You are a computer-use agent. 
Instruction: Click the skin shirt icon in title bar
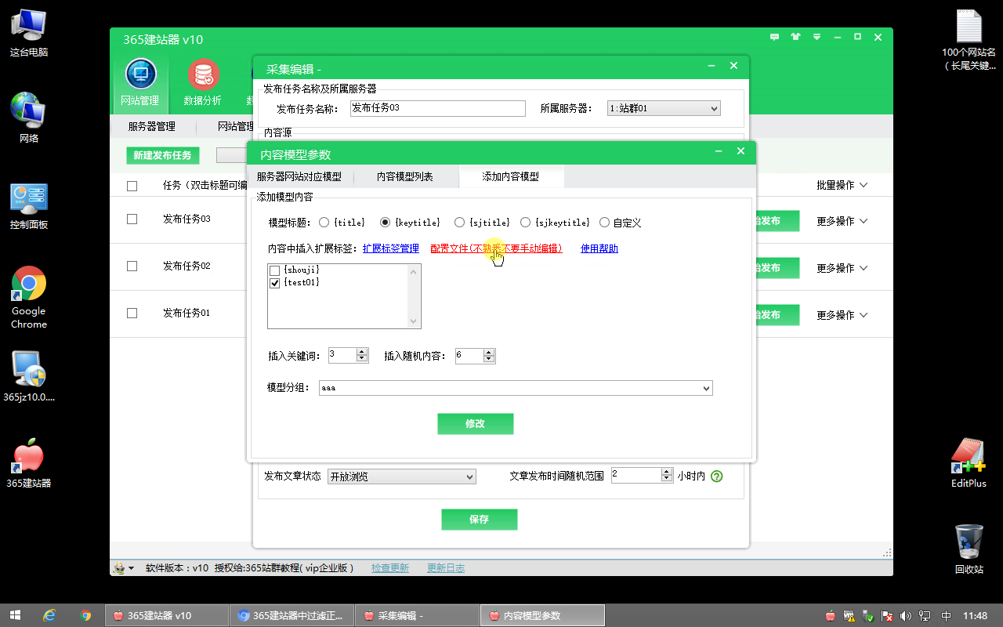pyautogui.click(x=796, y=37)
